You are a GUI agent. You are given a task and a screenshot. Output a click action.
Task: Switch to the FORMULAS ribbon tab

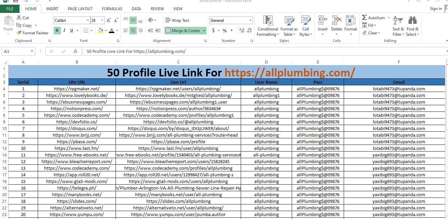click(112, 9)
